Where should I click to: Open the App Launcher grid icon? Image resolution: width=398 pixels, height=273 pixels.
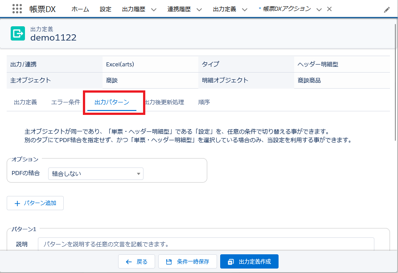click(17, 9)
